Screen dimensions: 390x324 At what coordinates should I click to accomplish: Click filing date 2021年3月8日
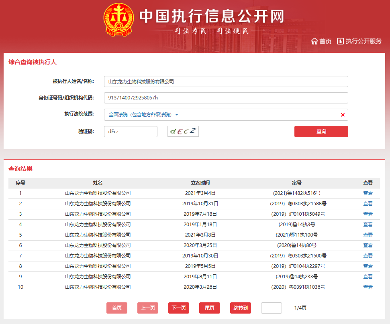click(200, 235)
